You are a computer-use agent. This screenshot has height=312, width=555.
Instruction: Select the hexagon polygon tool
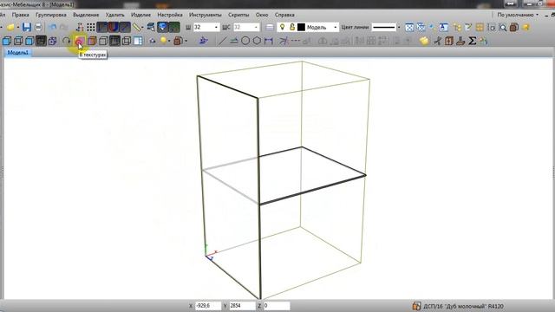point(257,41)
